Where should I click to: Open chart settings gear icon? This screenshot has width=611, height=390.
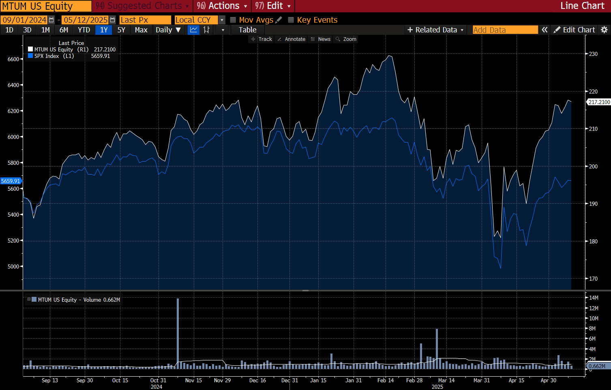tap(604, 30)
